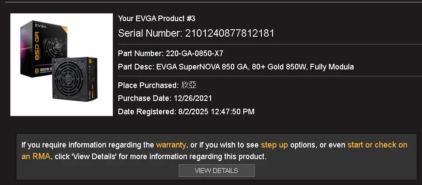Click the start or check on RMA link
The width and height of the screenshot is (422, 185).
pyautogui.click(x=377, y=145)
